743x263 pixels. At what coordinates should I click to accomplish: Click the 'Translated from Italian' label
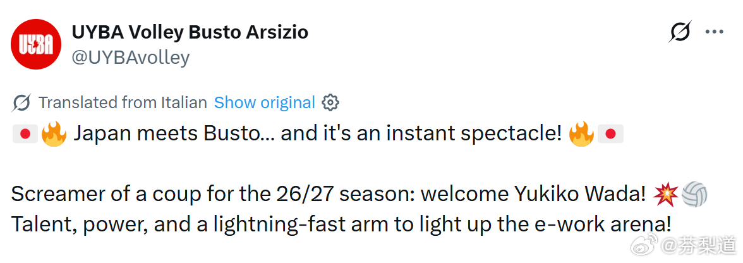[x=123, y=102]
